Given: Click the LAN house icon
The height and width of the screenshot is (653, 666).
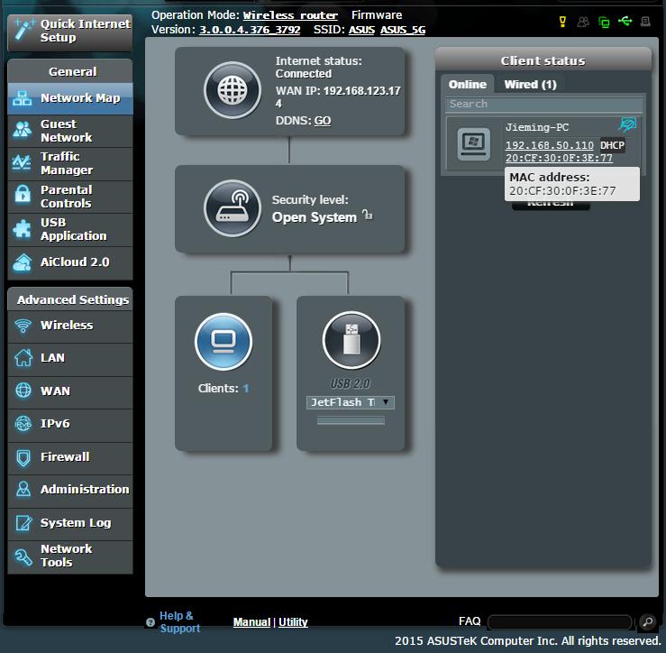Looking at the screenshot, I should click(x=23, y=357).
